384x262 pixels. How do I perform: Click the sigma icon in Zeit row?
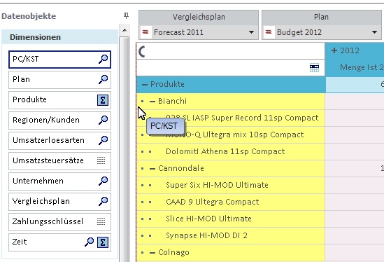pos(103,242)
